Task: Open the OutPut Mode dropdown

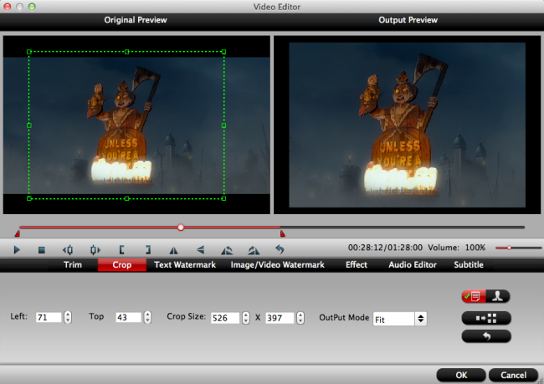Action: [400, 319]
